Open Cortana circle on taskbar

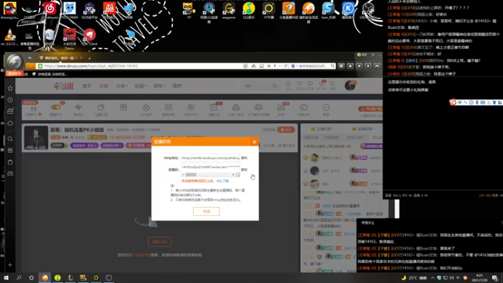tap(31, 277)
